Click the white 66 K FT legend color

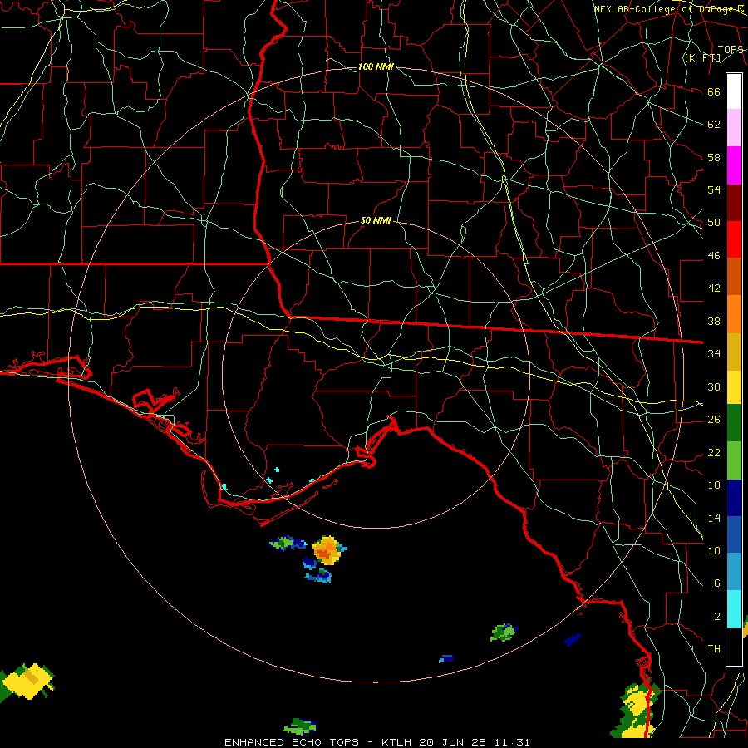click(734, 91)
